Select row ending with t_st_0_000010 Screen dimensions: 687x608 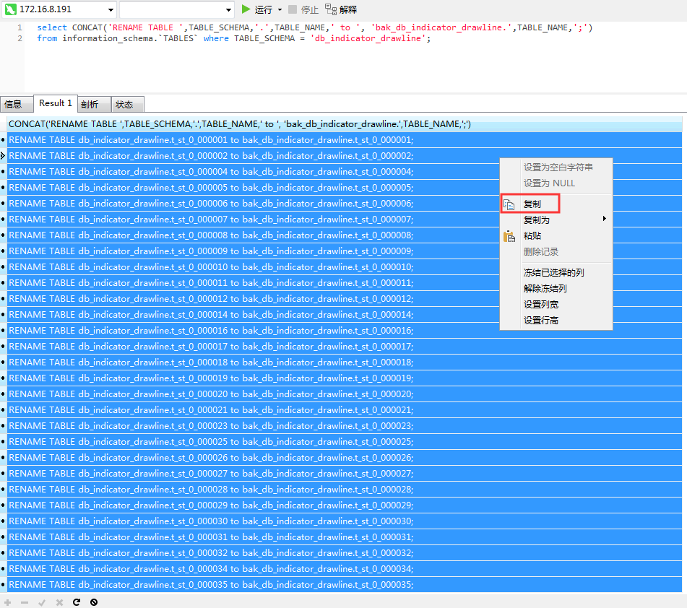tap(345, 267)
